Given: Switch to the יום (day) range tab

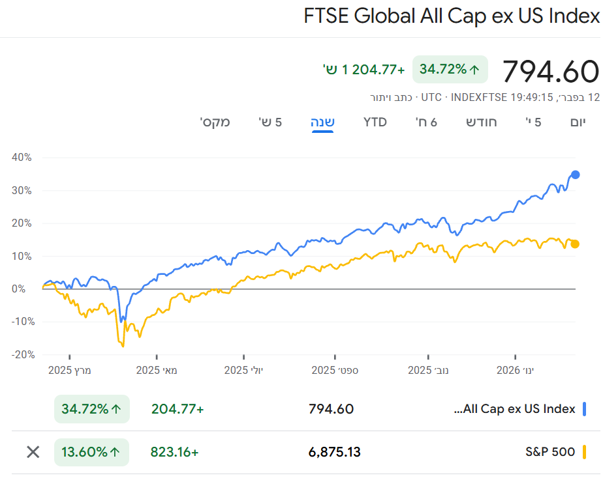Looking at the screenshot, I should 578,122.
